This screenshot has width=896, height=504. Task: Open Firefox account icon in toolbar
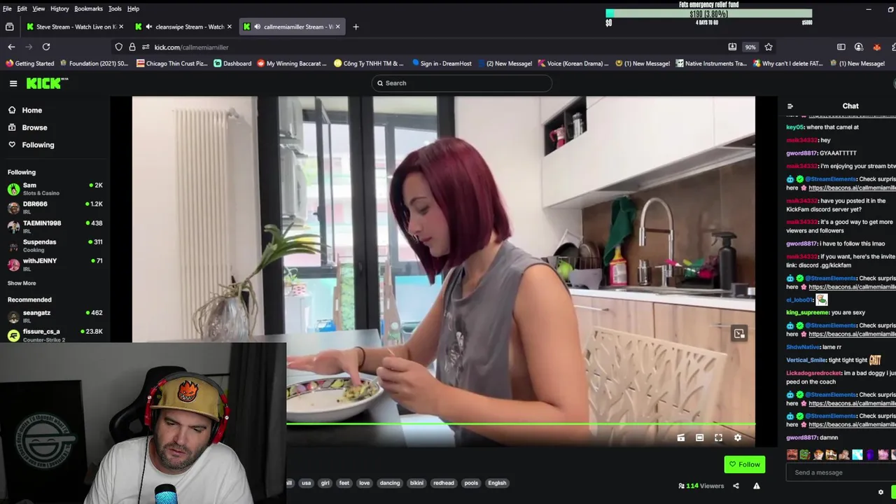point(859,47)
